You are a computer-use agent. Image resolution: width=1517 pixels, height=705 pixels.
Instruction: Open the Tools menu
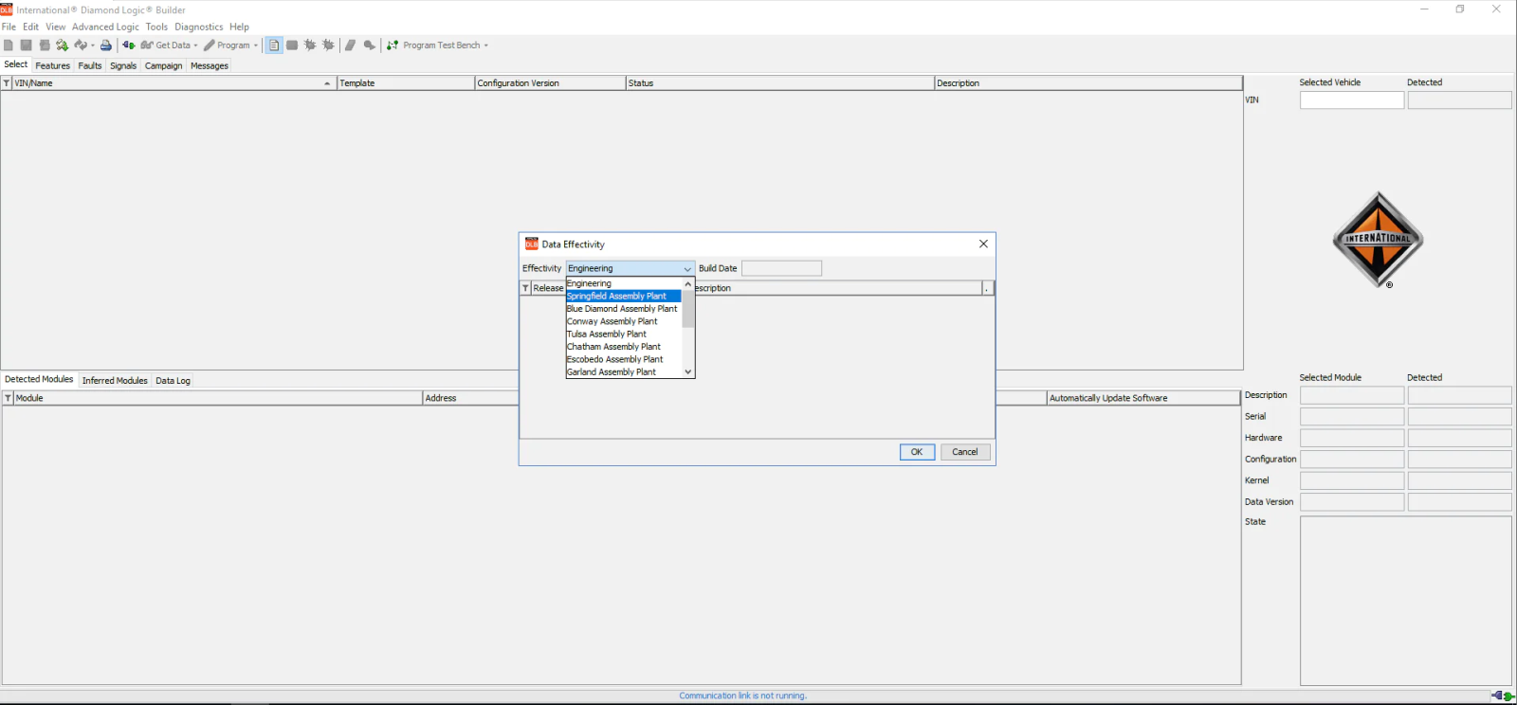pos(156,27)
